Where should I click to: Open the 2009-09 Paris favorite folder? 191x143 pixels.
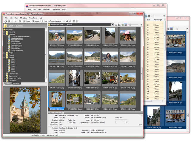[x=16, y=48]
